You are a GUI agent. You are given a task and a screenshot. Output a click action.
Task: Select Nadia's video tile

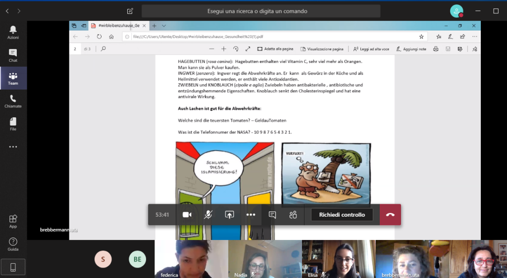coord(265,259)
